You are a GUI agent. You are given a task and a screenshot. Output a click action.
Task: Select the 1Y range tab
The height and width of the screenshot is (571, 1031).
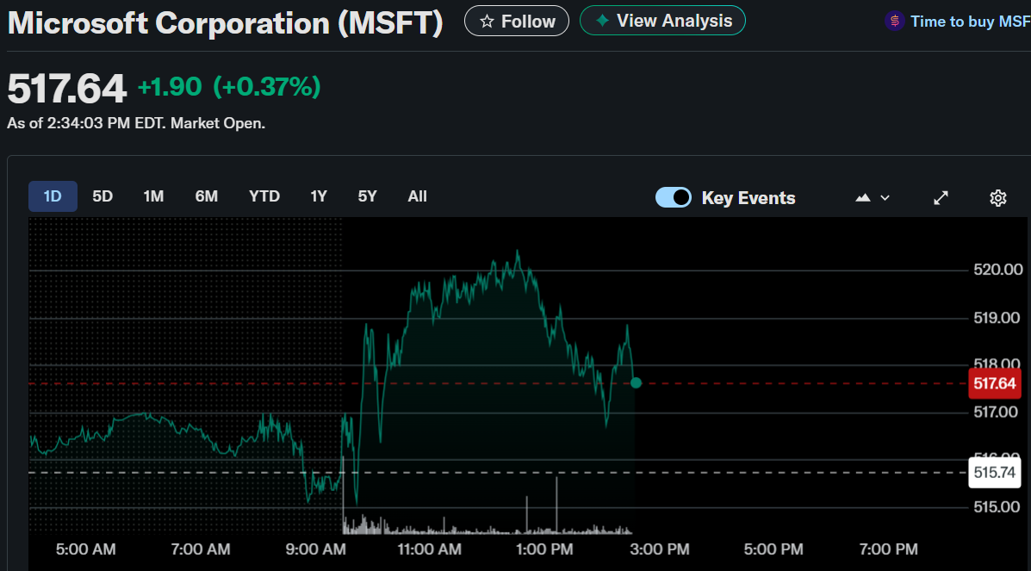click(319, 196)
